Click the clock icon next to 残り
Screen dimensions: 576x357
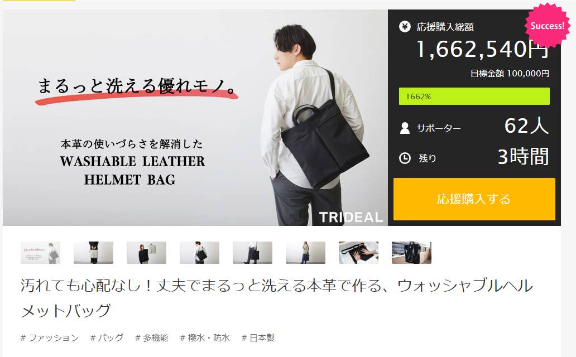point(405,158)
